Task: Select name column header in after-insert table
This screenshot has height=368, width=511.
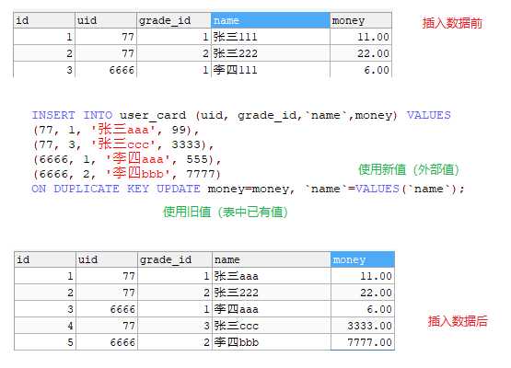Action: click(271, 259)
